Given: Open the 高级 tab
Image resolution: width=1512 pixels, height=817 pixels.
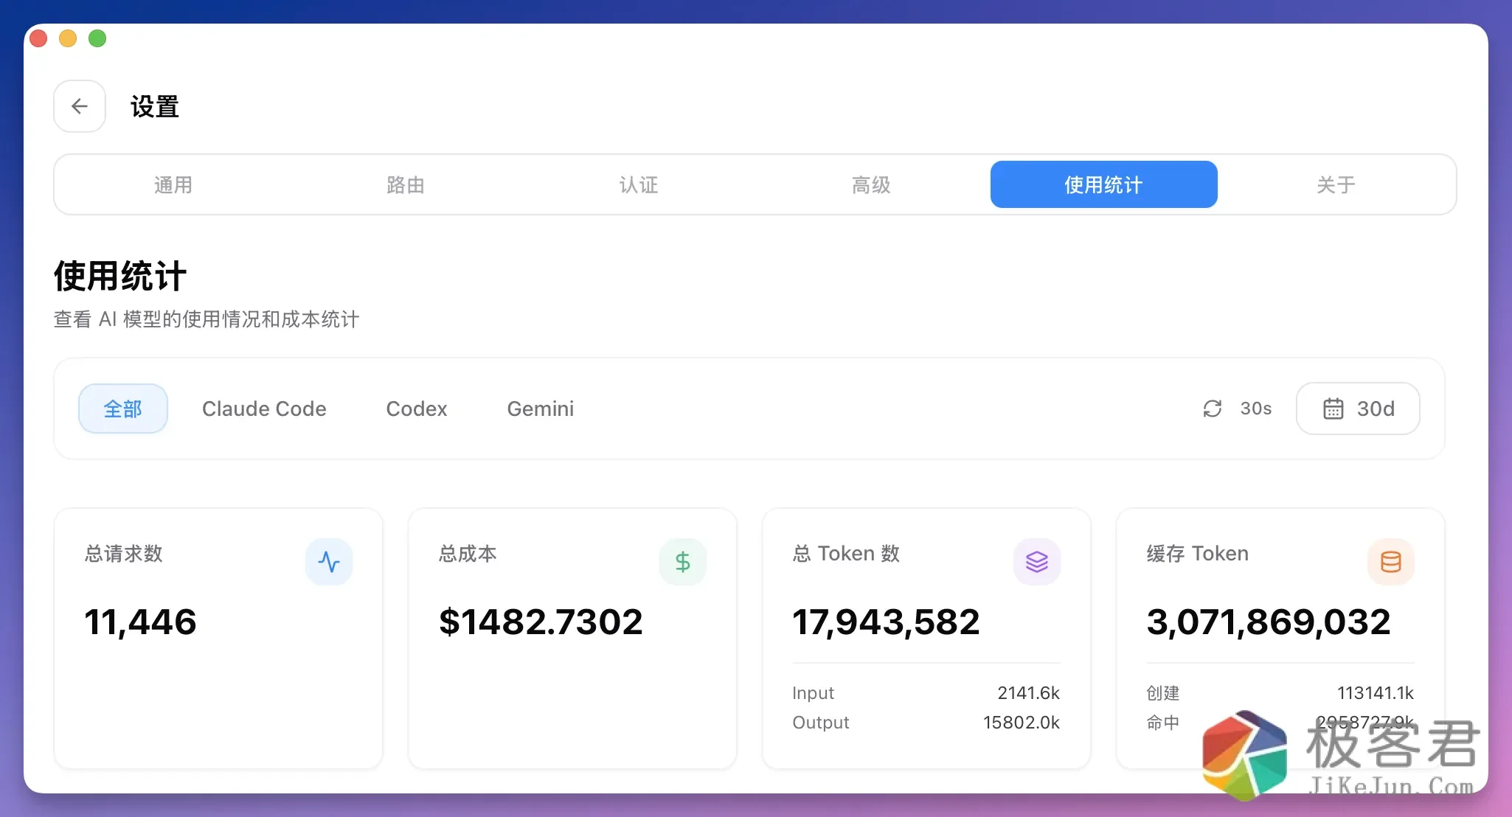Looking at the screenshot, I should point(871,184).
